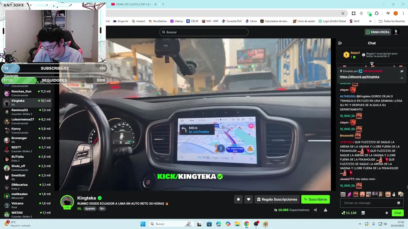This screenshot has height=229, width=408.
Task: Open mattkeelan Minecraft channel
Action: point(27,196)
